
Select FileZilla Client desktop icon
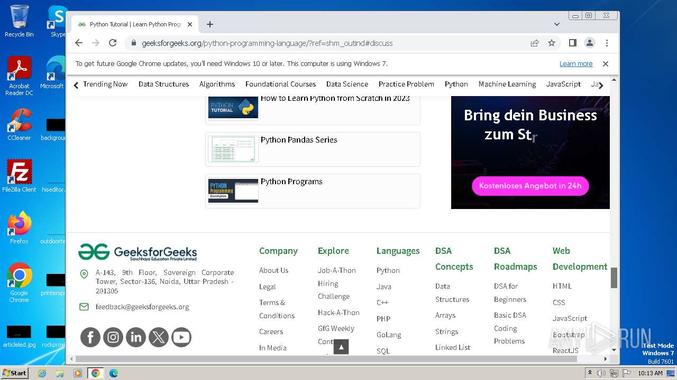pos(19,176)
